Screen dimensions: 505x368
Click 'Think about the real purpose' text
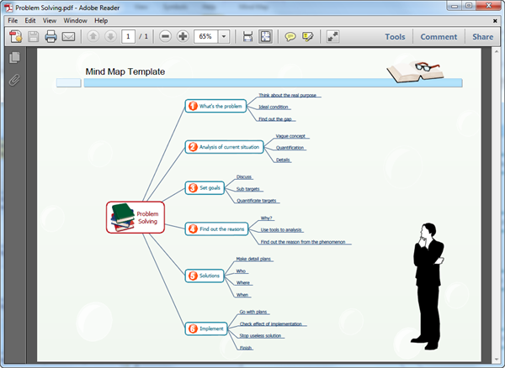click(287, 95)
